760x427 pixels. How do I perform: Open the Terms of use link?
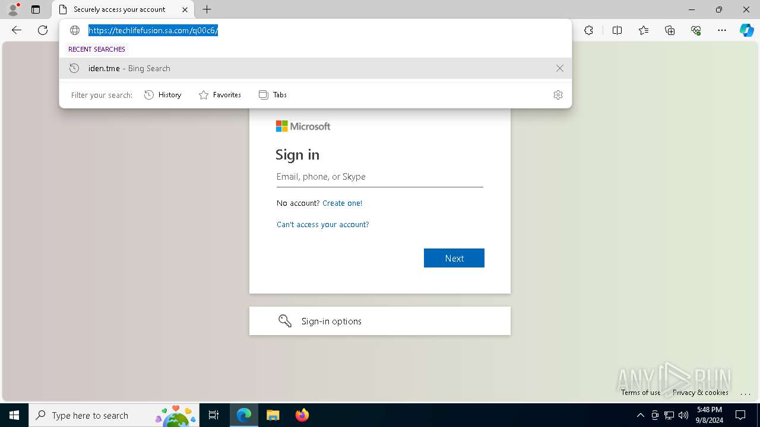641,392
